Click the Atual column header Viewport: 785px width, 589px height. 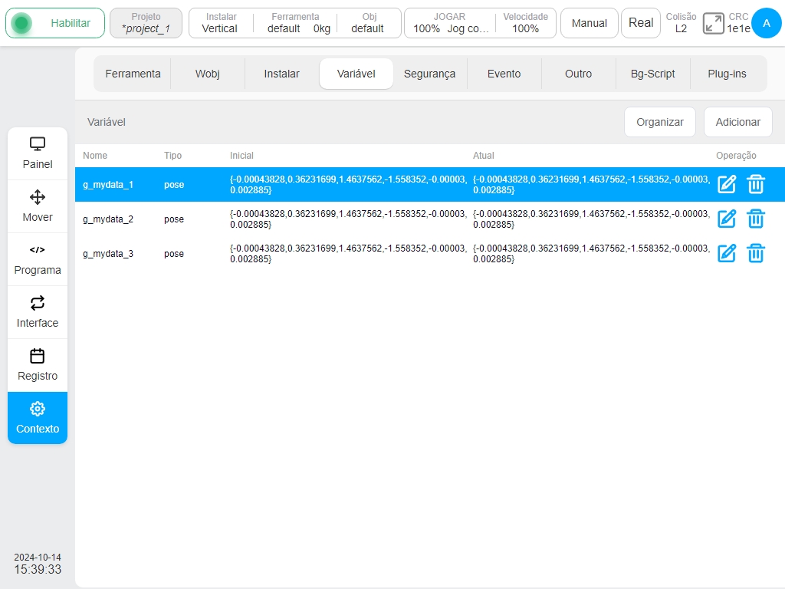coord(484,155)
